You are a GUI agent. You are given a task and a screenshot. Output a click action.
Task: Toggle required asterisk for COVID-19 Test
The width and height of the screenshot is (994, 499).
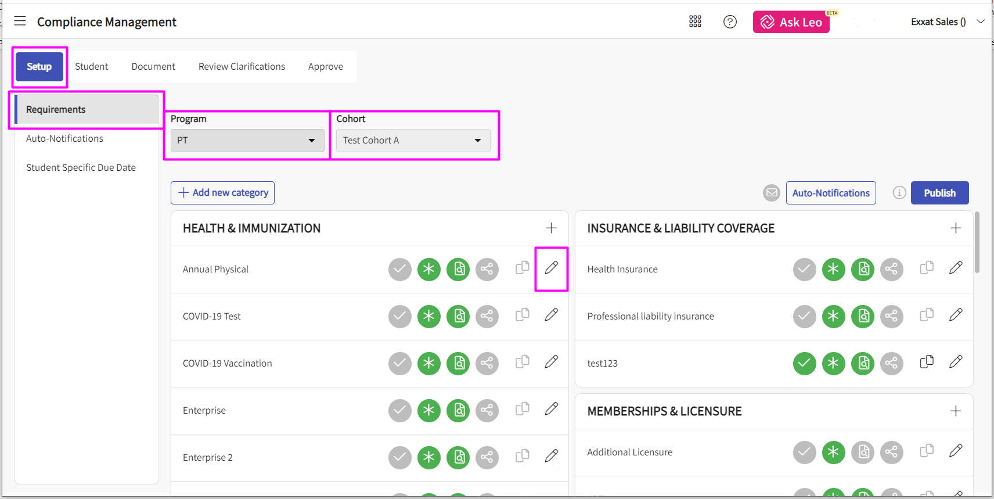coord(428,317)
